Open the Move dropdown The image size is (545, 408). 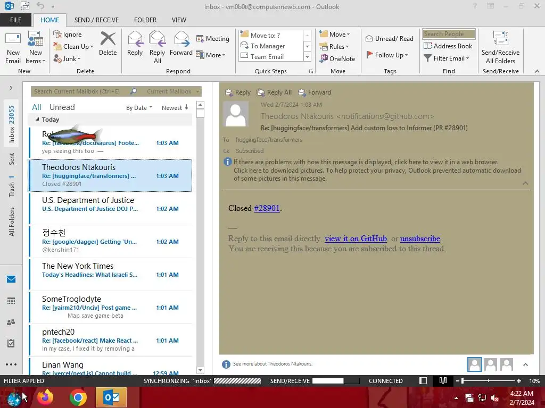click(x=335, y=35)
